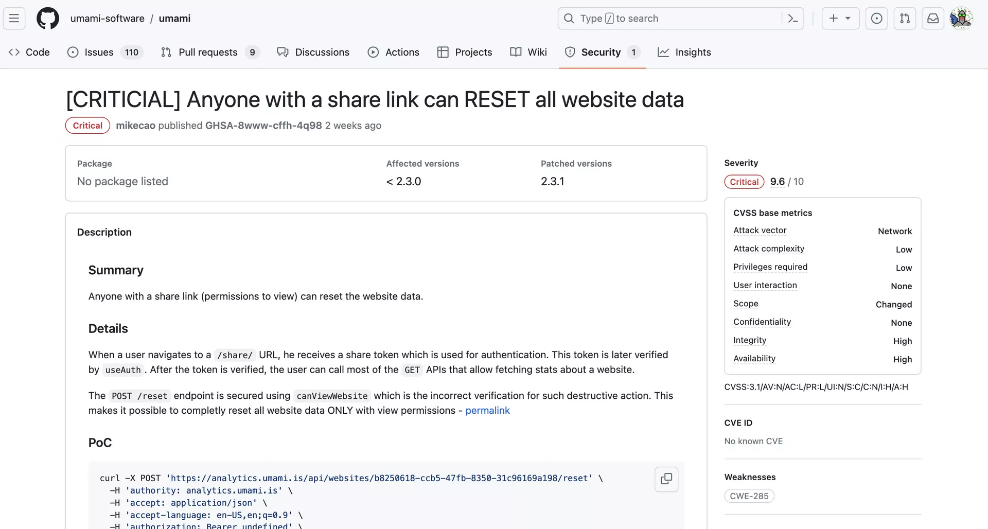The image size is (988, 529).
Task: Select the Actions tab
Action: (x=394, y=52)
